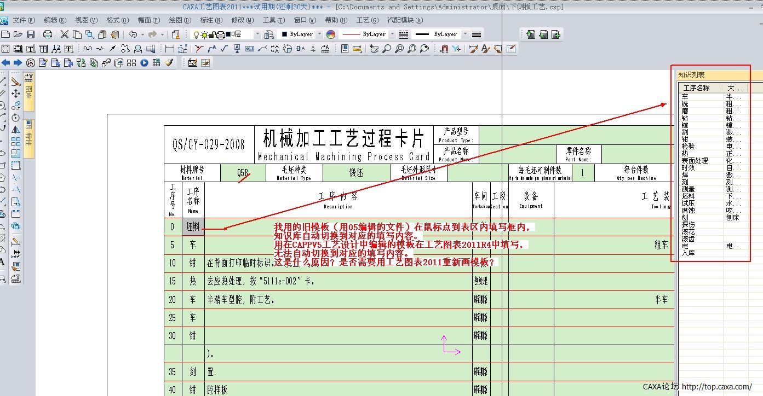Image resolution: width=763 pixels, height=396 pixels.
Task: Open the color palette wheel icon
Action: pyautogui.click(x=330, y=34)
